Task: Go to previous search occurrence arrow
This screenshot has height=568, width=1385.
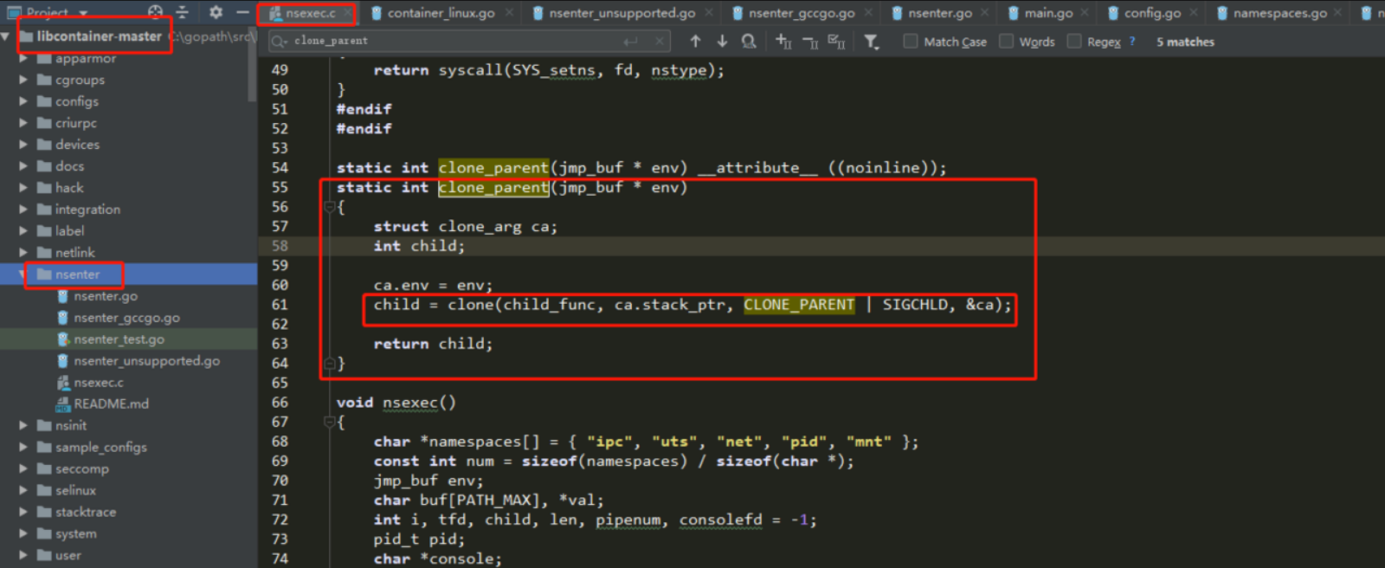Action: (695, 41)
